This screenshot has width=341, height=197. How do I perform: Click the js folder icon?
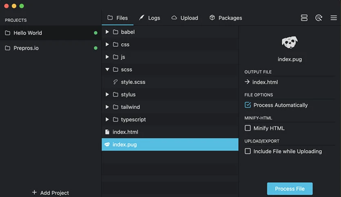tap(115, 57)
